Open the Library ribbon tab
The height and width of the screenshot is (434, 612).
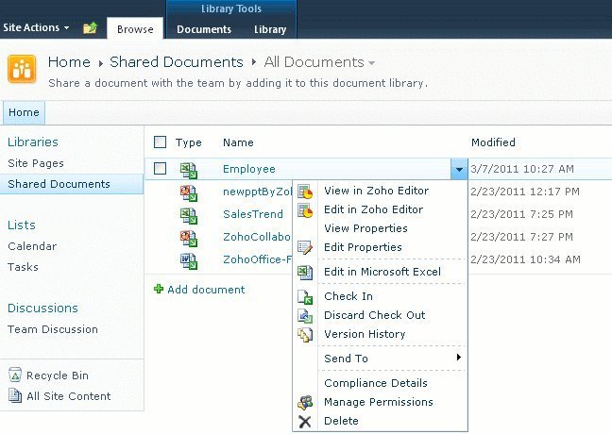point(270,29)
